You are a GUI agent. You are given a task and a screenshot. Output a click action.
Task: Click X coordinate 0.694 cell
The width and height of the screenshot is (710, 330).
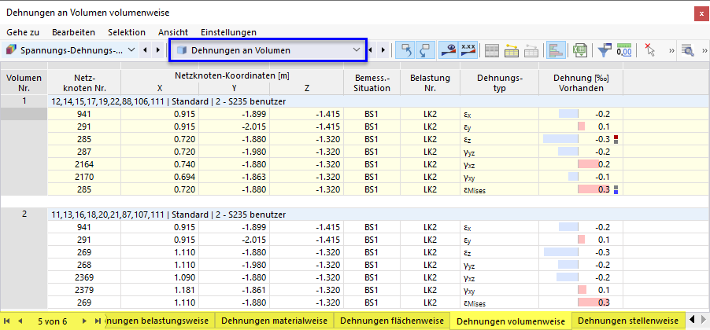click(x=160, y=177)
